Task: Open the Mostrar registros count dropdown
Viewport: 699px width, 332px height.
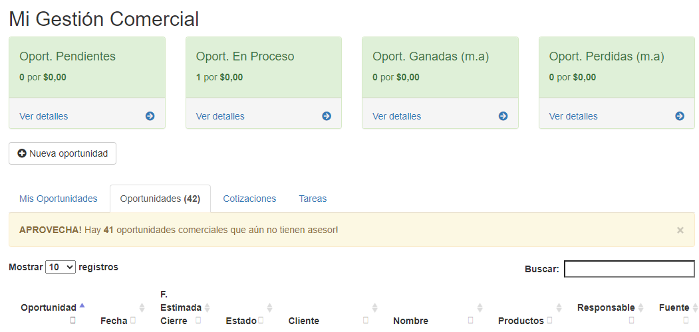Action: pos(61,267)
